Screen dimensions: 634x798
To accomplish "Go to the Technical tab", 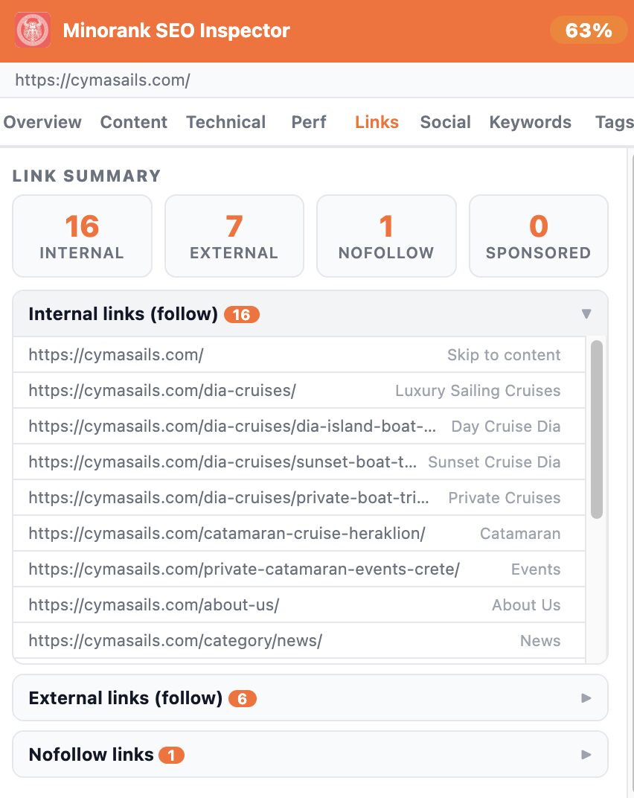I will [226, 122].
